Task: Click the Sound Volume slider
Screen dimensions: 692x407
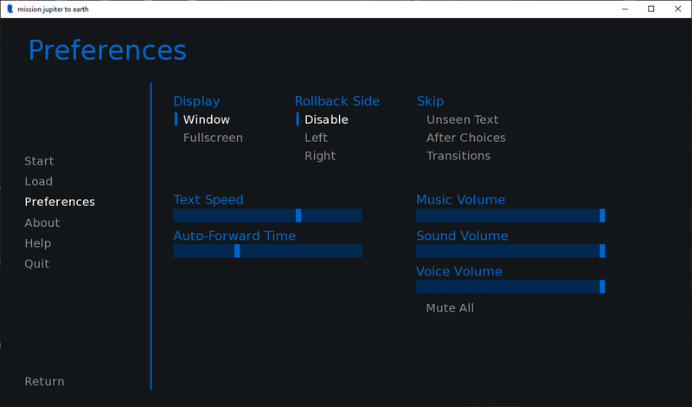Action: pyautogui.click(x=510, y=251)
